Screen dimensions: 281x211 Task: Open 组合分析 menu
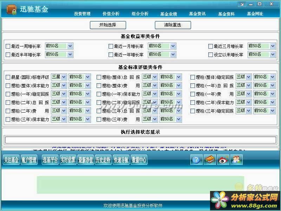[x=140, y=14]
